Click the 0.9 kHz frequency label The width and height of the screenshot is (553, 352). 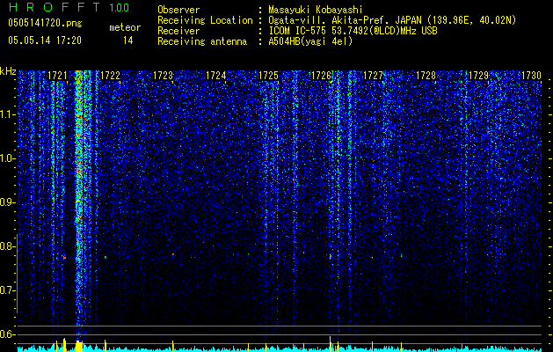tap(8, 202)
